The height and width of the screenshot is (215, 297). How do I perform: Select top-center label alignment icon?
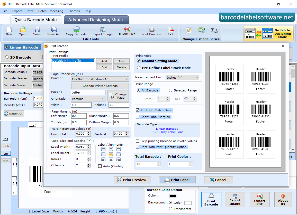(111, 149)
